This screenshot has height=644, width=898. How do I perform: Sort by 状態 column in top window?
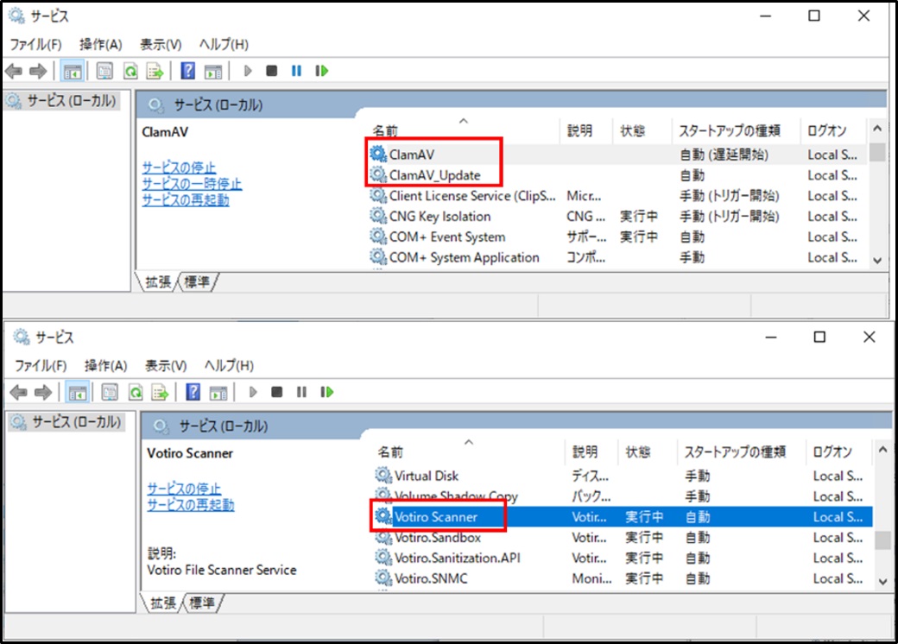(642, 130)
